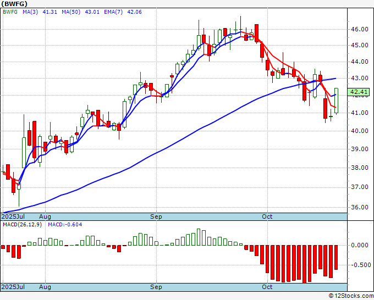Click the 40.00 price axis label

(x=360, y=131)
